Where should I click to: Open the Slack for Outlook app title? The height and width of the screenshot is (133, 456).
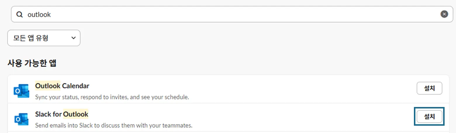[x=62, y=114]
